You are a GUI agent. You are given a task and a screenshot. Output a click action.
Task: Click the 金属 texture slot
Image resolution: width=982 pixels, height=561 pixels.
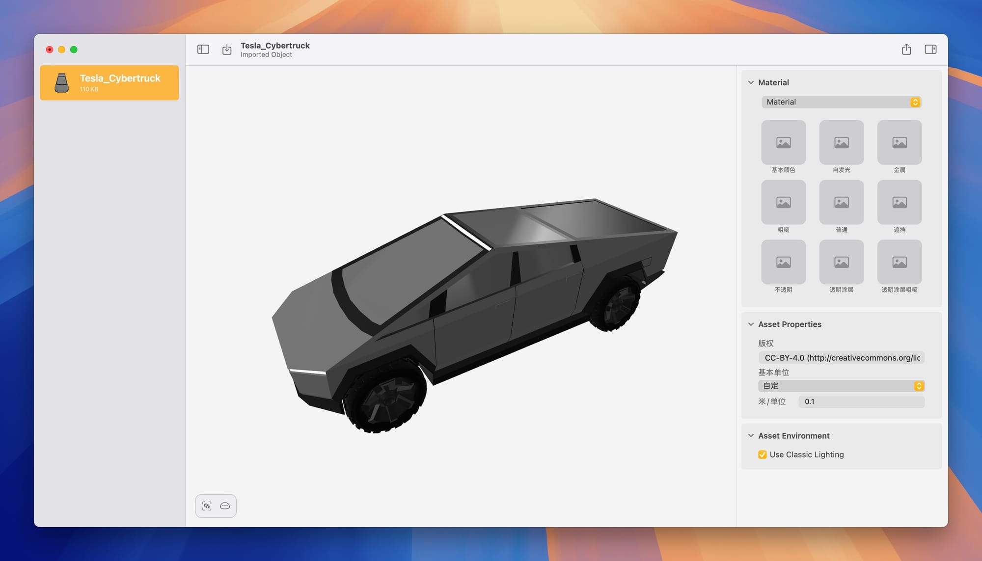point(899,142)
